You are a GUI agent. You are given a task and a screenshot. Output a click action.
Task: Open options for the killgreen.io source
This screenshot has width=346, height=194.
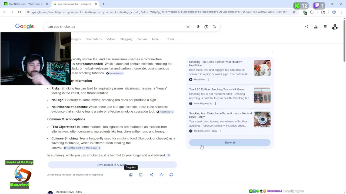[x=215, y=103]
